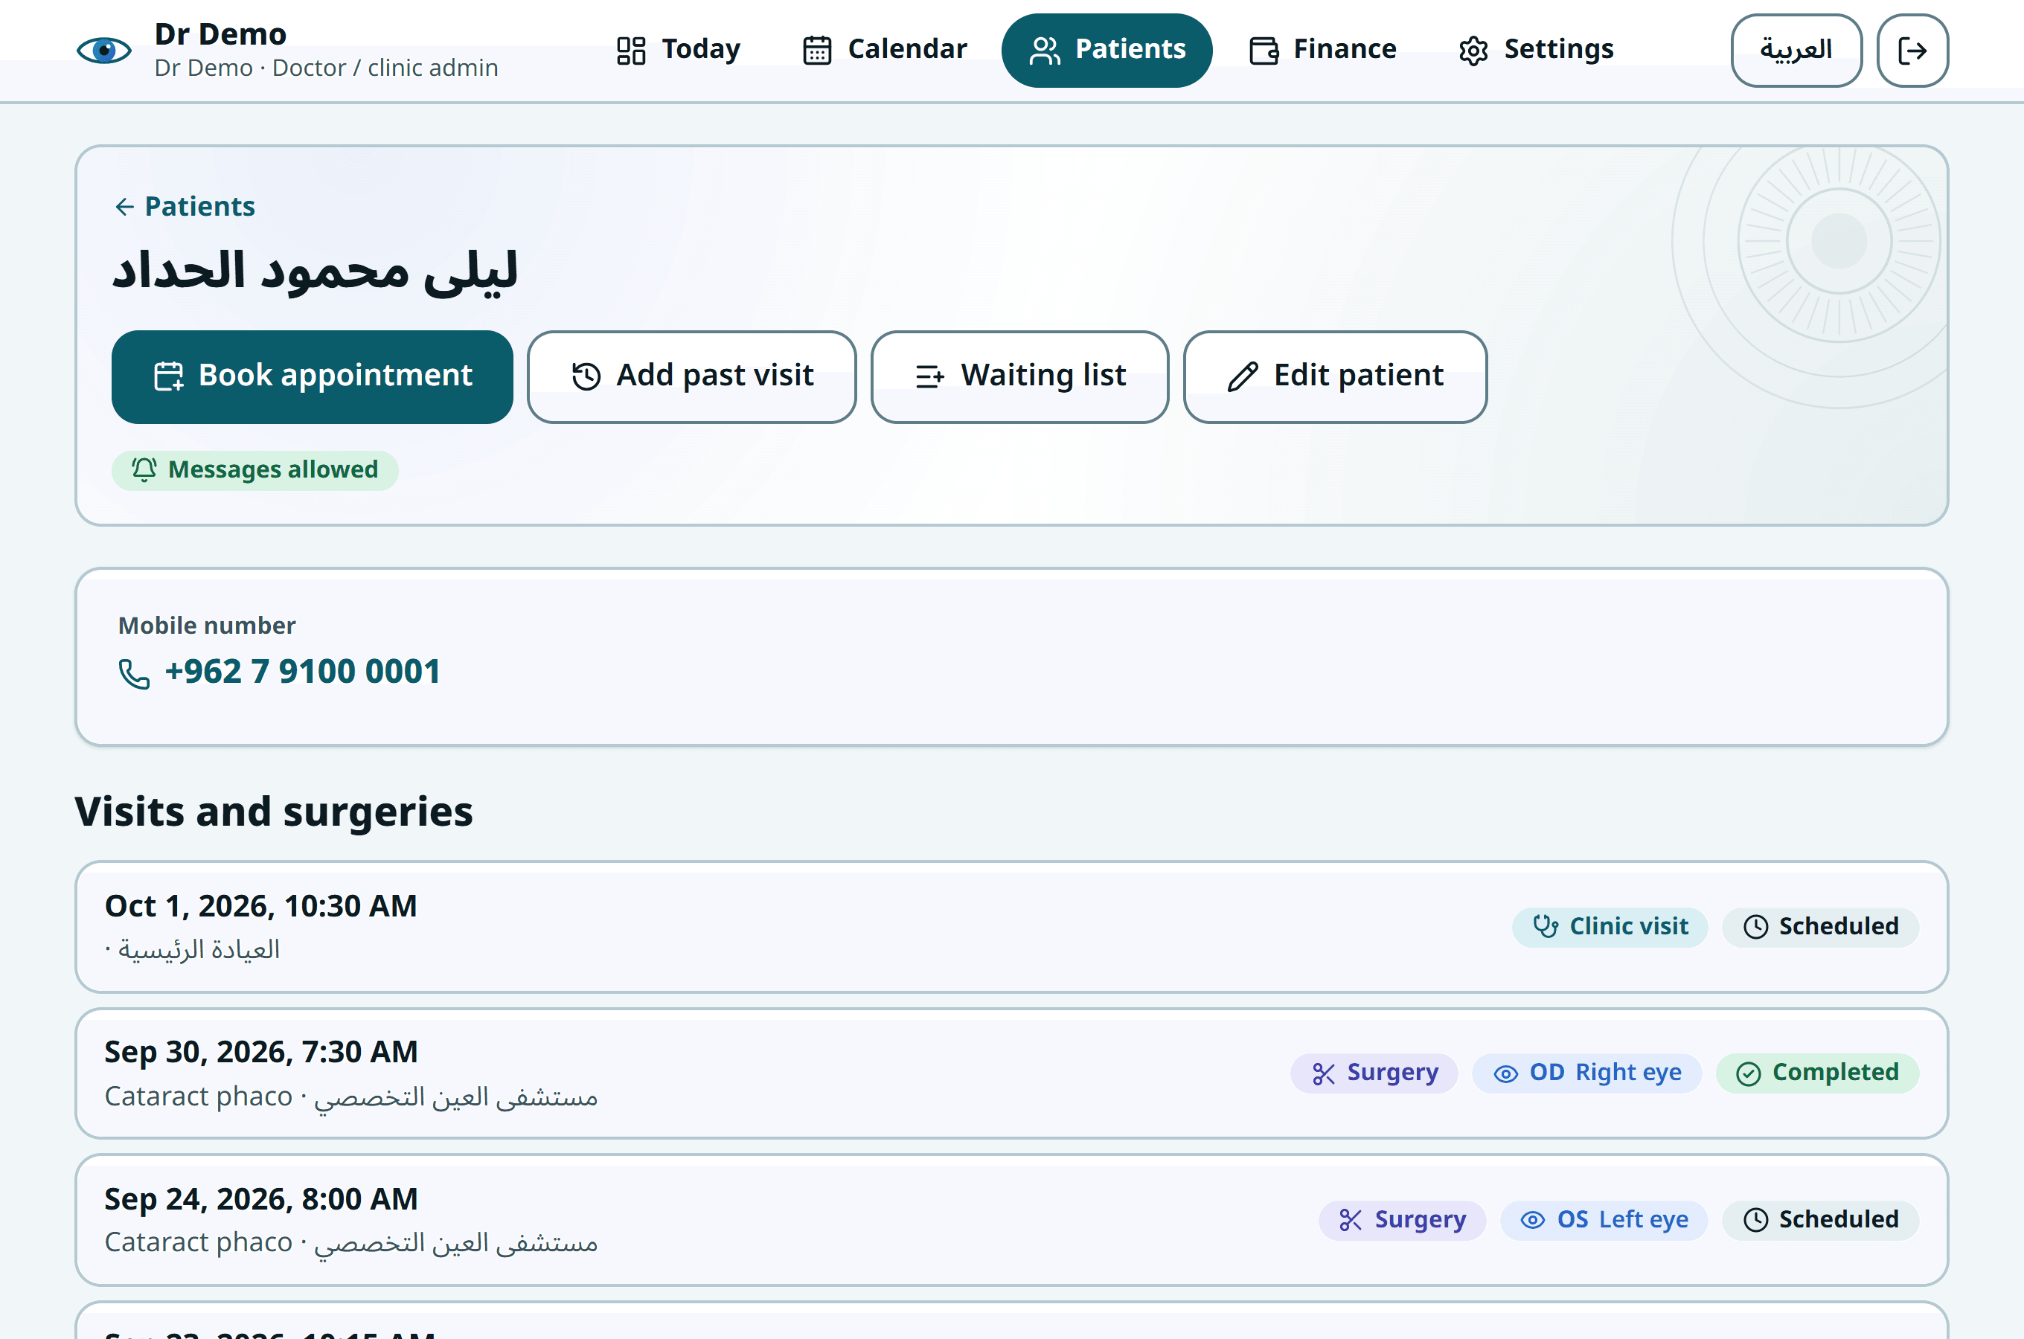Click the clock icon in Oct 1 Scheduled badge

coord(1756,927)
